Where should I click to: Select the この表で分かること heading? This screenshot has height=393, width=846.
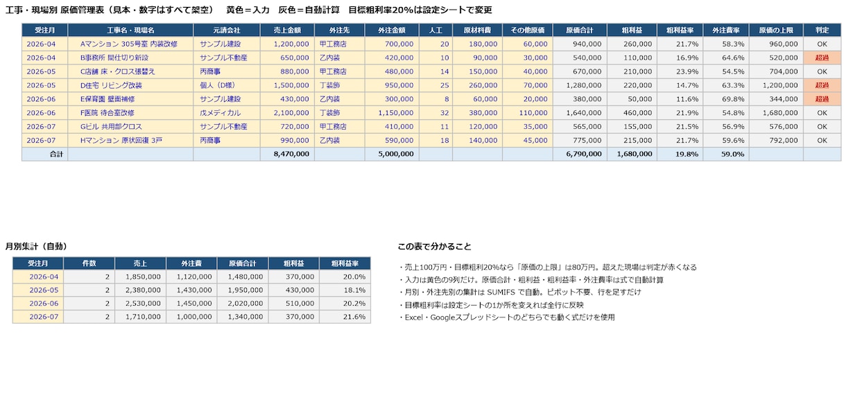click(x=435, y=246)
